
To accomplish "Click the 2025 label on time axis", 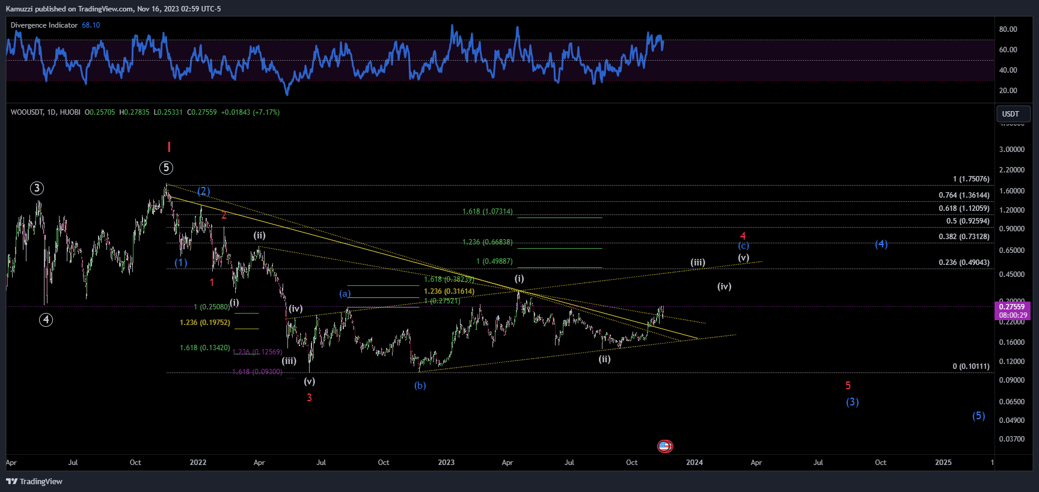I will tap(943, 463).
